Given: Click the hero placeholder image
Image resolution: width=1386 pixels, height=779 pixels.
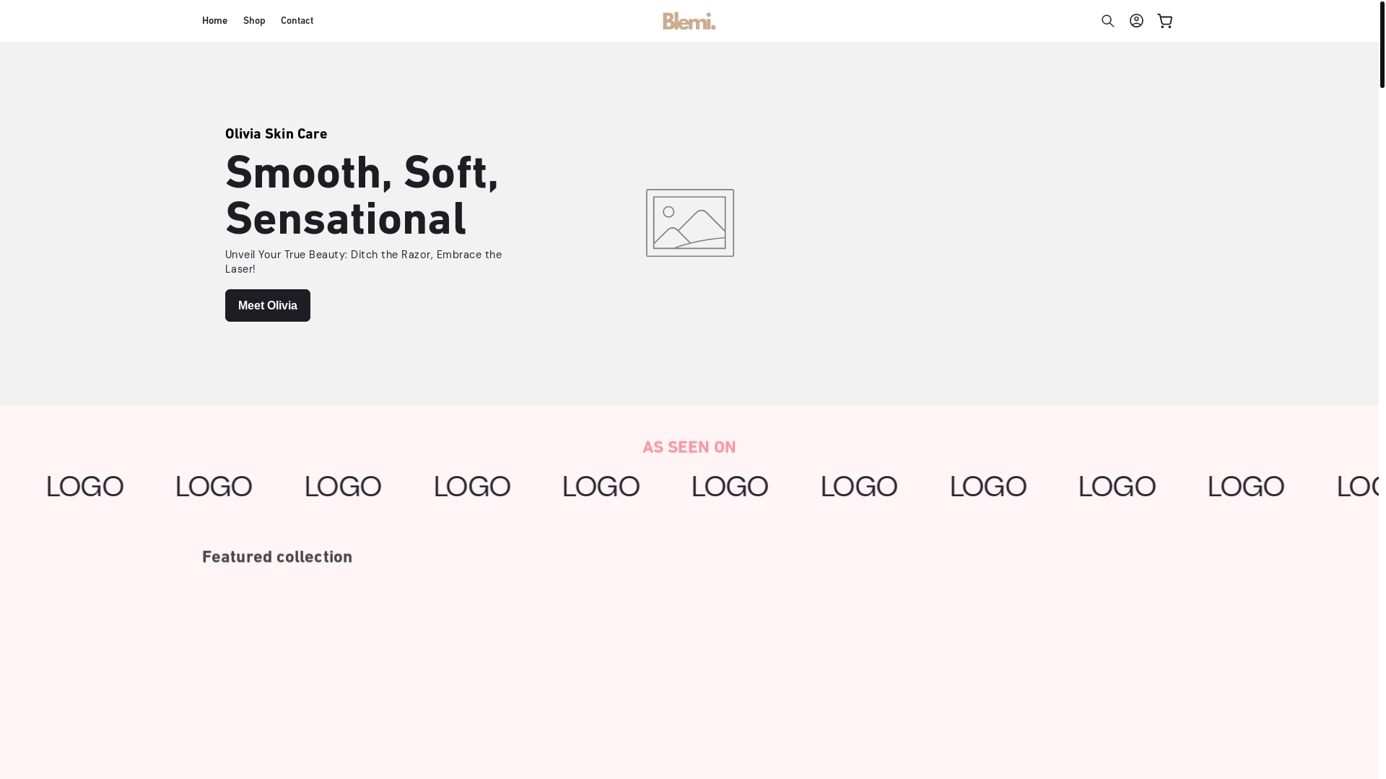Looking at the screenshot, I should point(690,223).
